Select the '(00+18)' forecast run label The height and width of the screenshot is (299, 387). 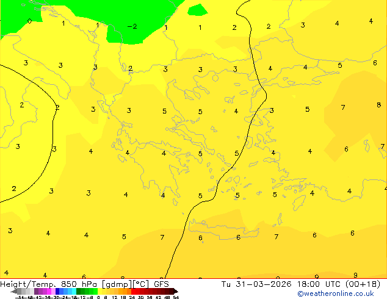[363, 284]
